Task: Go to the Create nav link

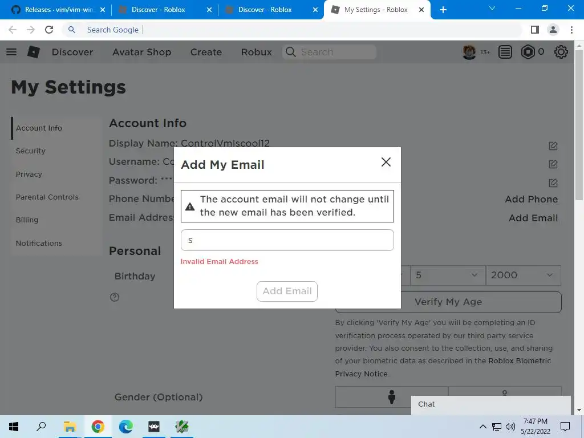Action: 206,52
